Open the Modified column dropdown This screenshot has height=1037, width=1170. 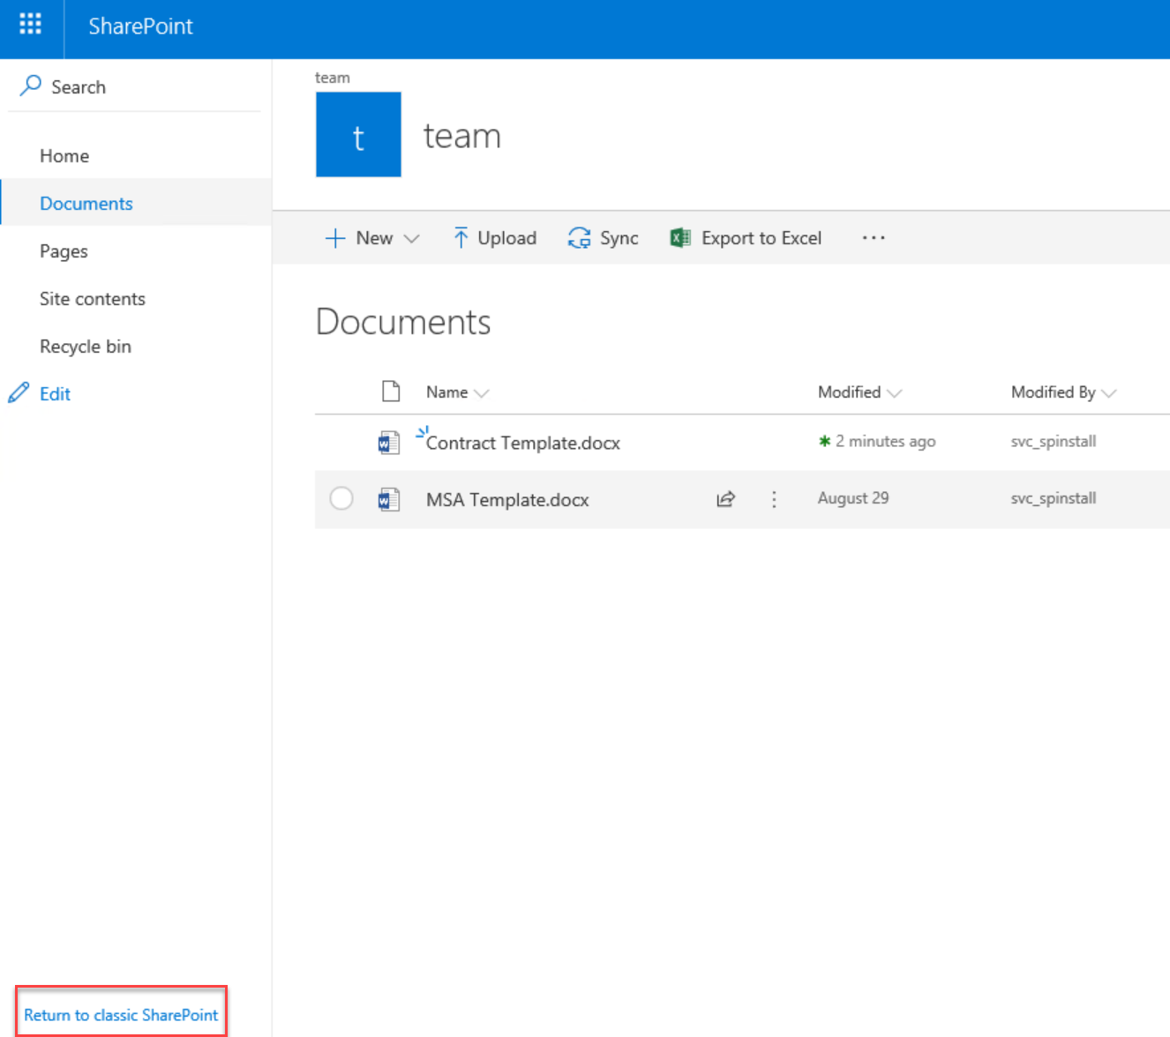[x=894, y=393]
